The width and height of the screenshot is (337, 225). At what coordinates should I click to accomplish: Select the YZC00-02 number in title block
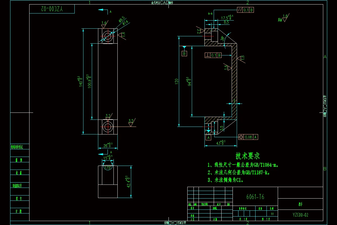coord(300,215)
